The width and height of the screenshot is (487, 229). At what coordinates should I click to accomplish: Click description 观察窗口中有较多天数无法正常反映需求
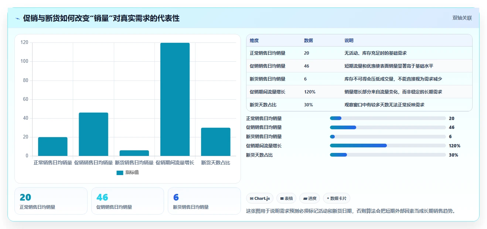[x=384, y=105]
